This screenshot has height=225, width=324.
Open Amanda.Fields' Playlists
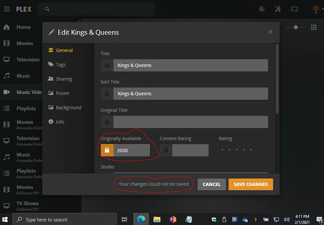pyautogui.click(x=20, y=173)
